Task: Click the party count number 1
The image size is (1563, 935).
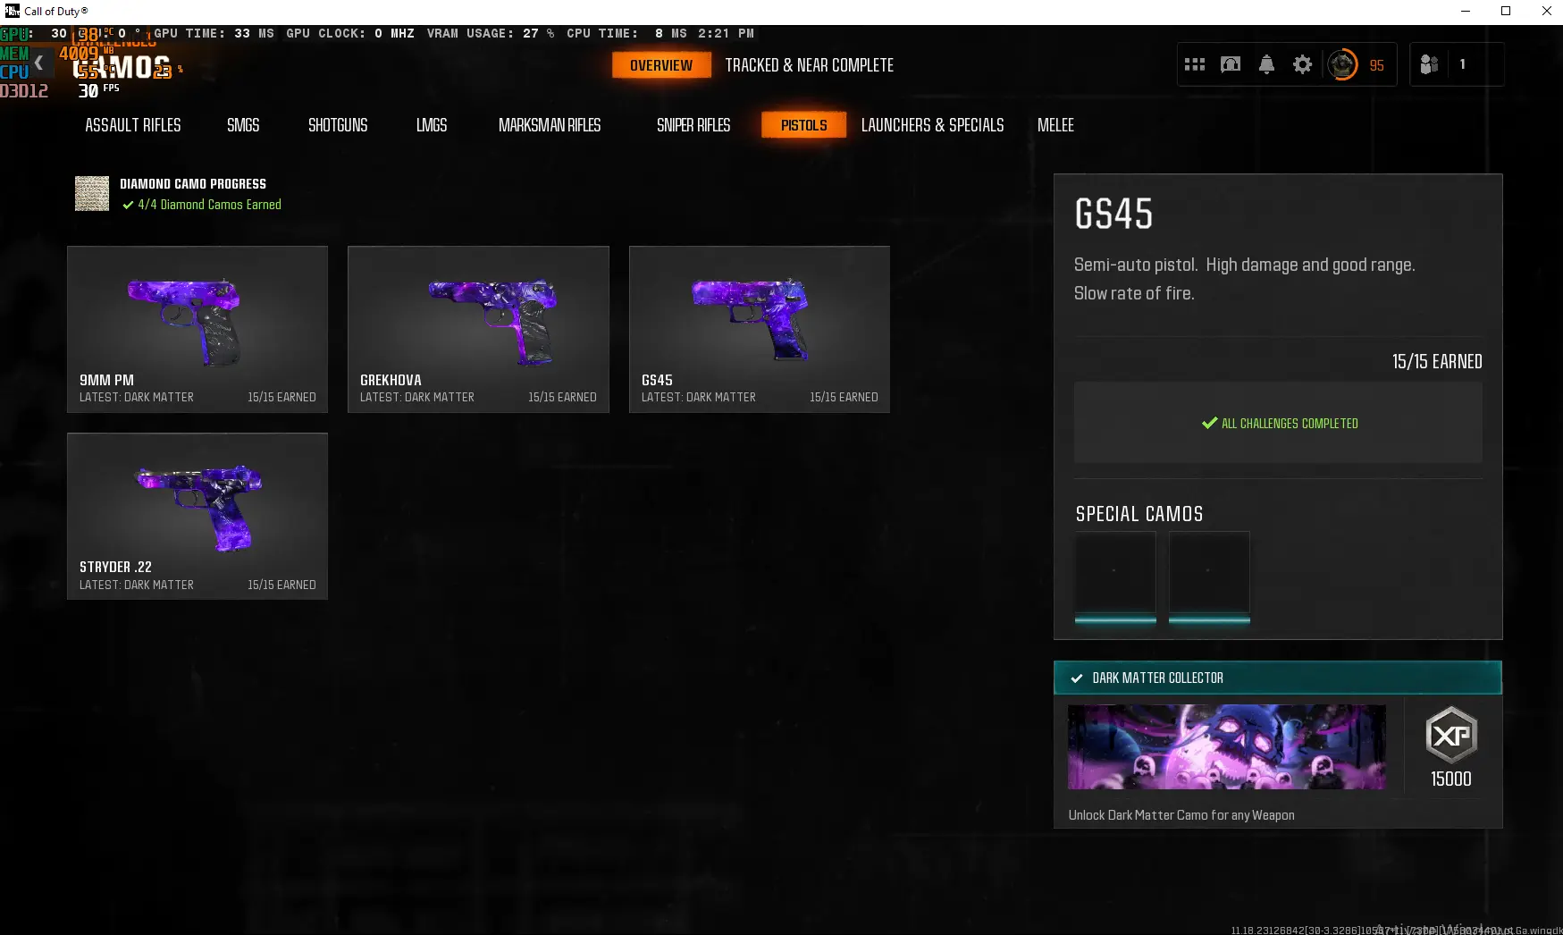Action: [x=1462, y=64]
